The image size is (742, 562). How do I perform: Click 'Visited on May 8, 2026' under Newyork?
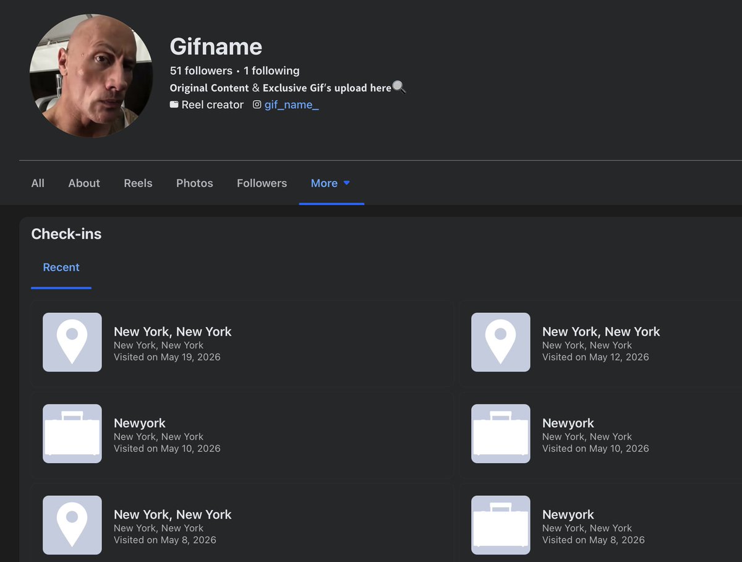[x=594, y=540]
